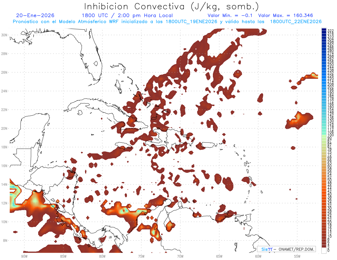The image size is (337, 260).
Task: Click the "20N" latitude label
Action: [5, 128]
